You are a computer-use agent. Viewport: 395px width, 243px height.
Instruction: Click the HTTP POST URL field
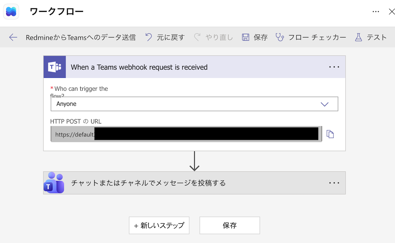186,134
